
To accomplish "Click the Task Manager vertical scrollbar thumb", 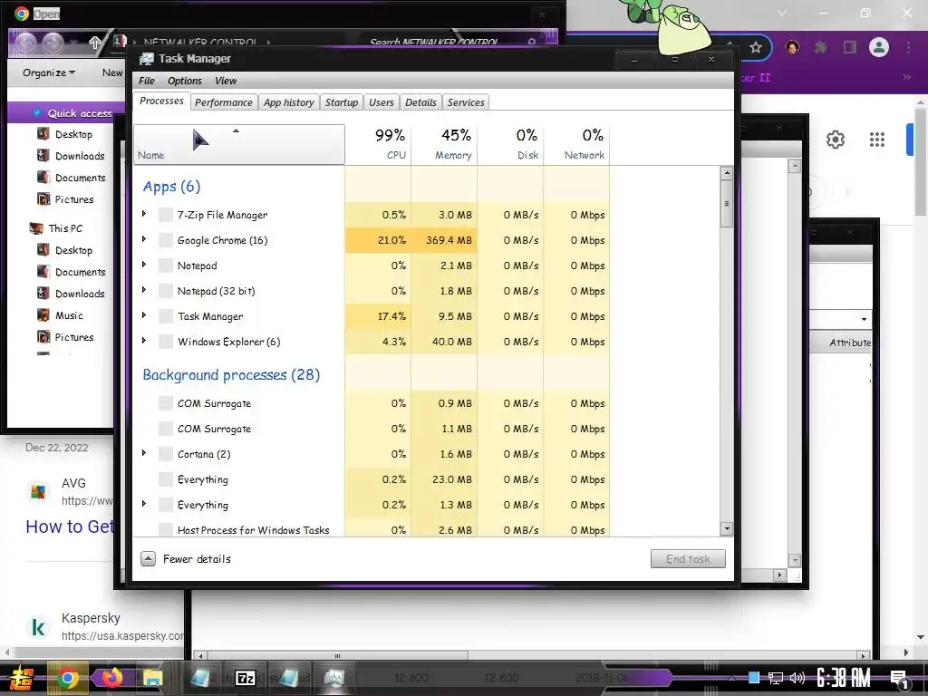I will pyautogui.click(x=726, y=204).
